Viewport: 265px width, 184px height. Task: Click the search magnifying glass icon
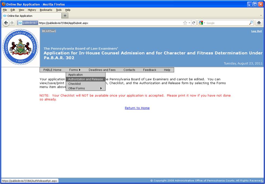click(251, 23)
